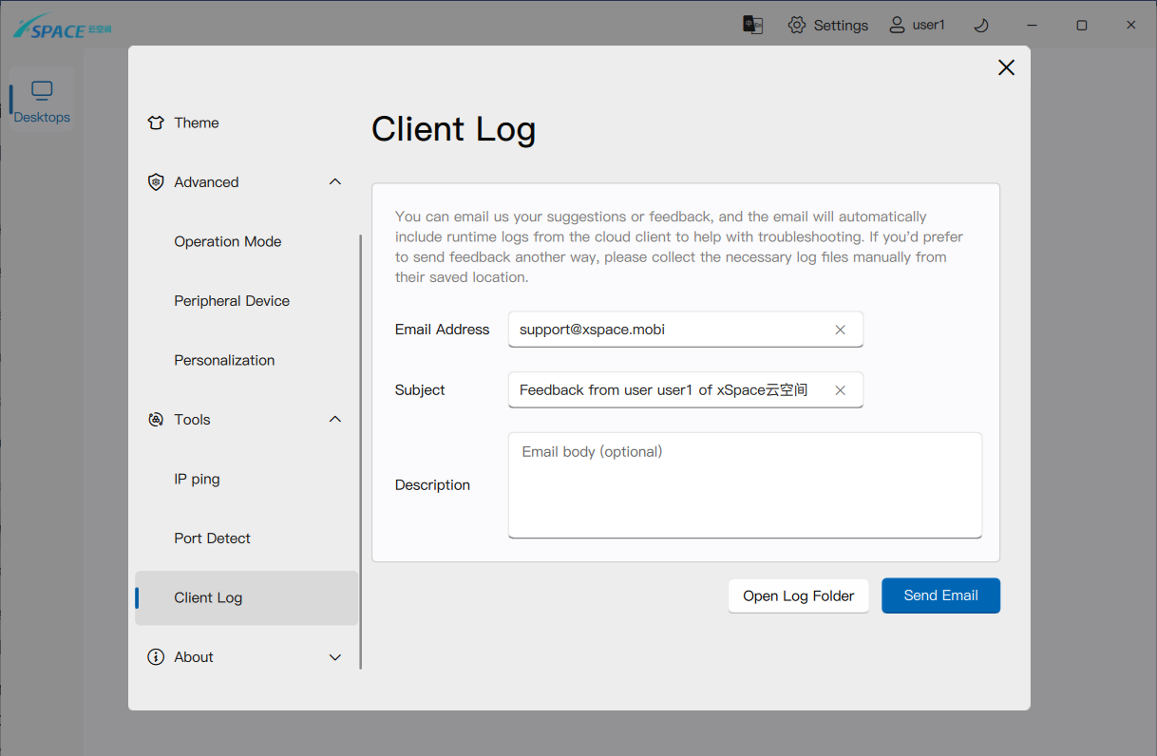The width and height of the screenshot is (1157, 756).
Task: Open the Port Detect tool
Action: (x=212, y=539)
